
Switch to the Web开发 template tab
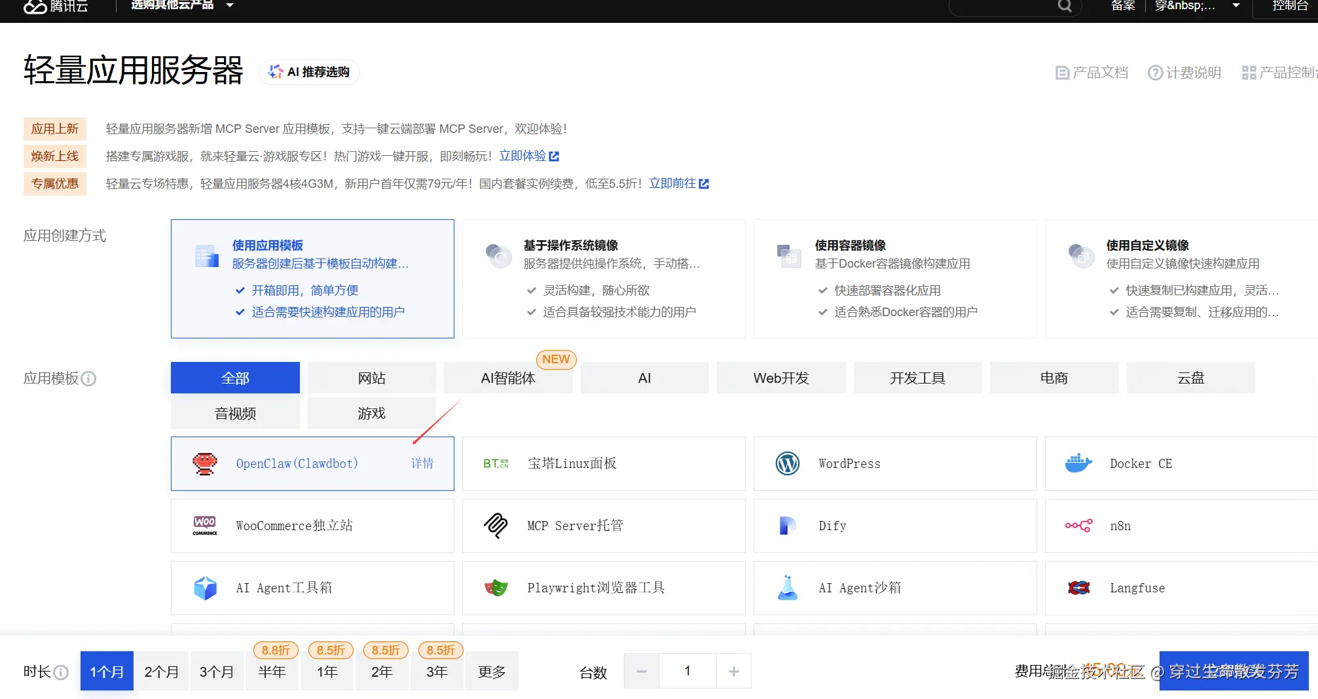781,378
